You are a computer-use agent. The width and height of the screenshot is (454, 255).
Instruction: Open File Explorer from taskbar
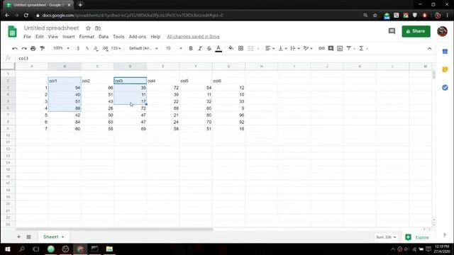click(109, 249)
